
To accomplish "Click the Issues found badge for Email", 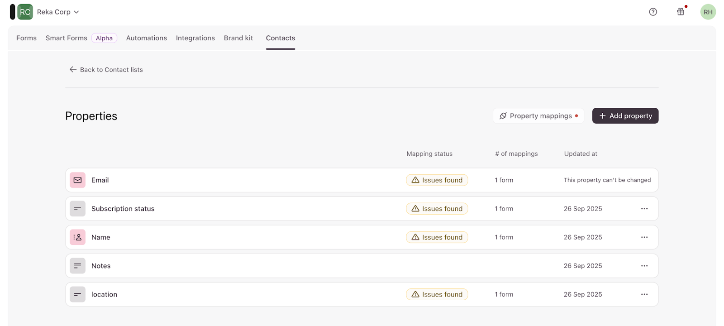I will (437, 180).
